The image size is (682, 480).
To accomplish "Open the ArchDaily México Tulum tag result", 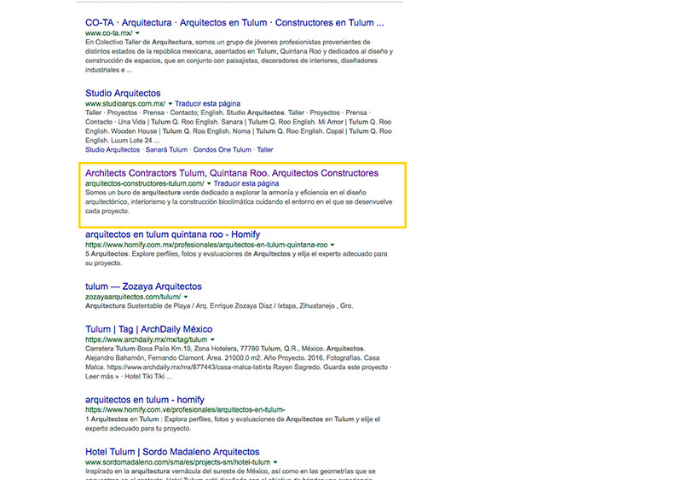I will [148, 329].
